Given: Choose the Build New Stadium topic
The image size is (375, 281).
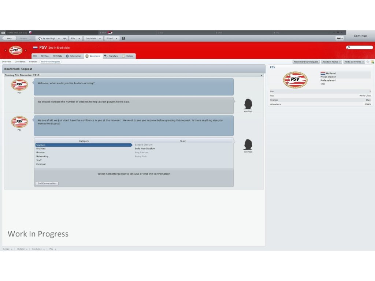Looking at the screenshot, I should [145, 149].
